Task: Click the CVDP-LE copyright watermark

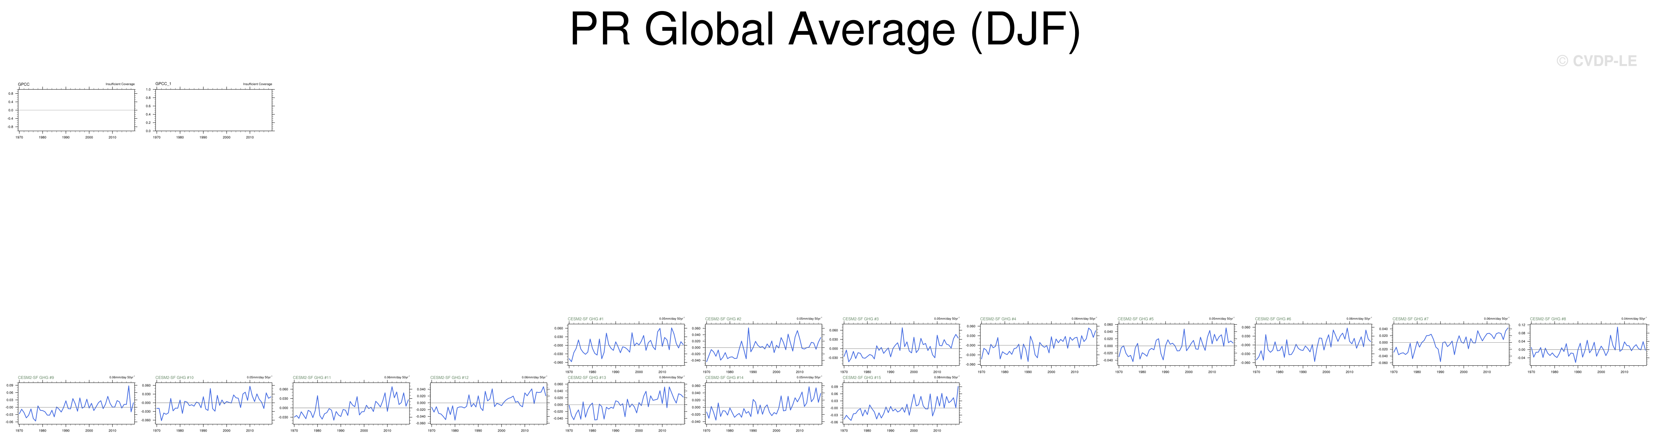Action: pos(1597,61)
